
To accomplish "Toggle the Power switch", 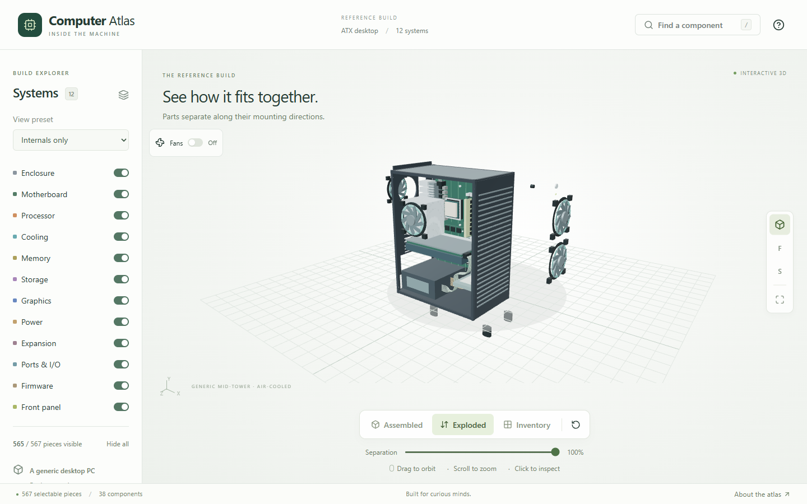I will coord(121,322).
